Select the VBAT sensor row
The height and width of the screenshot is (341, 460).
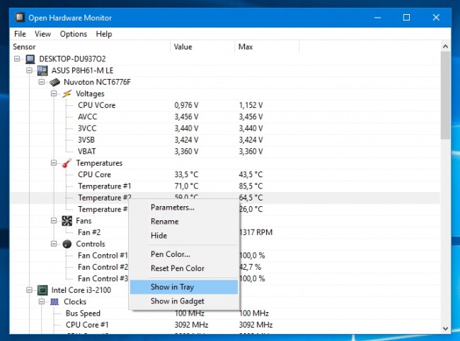coord(225,152)
